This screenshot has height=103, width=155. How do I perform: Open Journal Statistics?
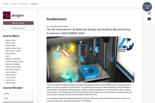pyautogui.click(x=11, y=72)
